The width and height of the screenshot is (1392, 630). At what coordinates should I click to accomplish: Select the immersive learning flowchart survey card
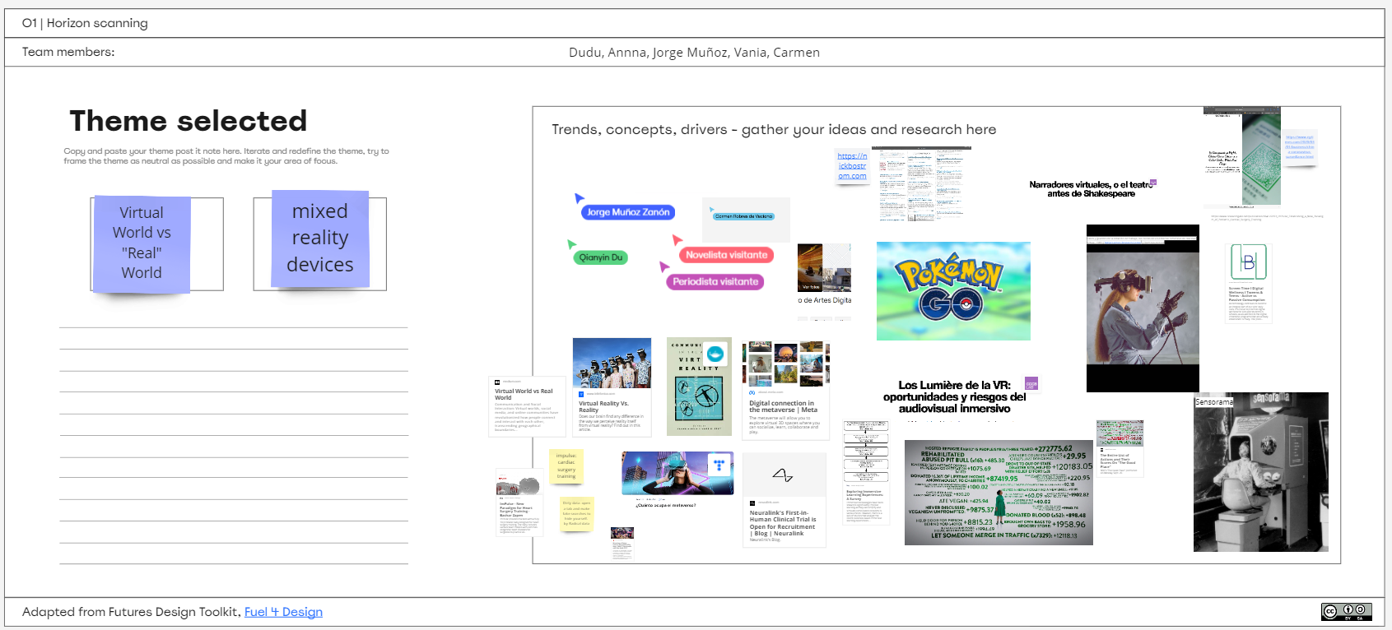(867, 472)
